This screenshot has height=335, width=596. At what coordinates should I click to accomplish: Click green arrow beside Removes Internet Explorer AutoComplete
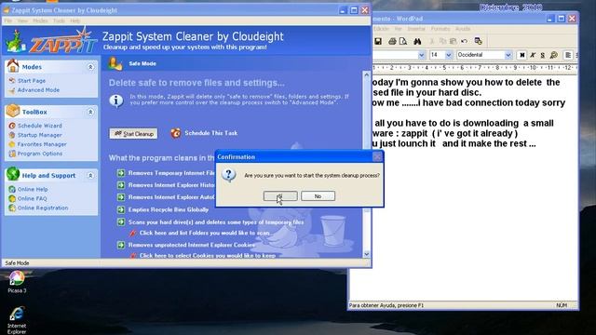tap(121, 197)
